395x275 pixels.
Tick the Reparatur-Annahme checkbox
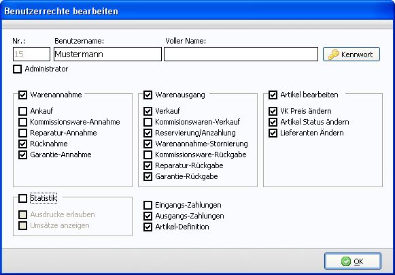[22, 133]
